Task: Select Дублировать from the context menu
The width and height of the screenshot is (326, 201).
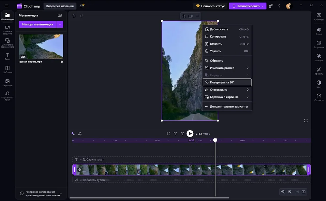Action: (x=219, y=29)
